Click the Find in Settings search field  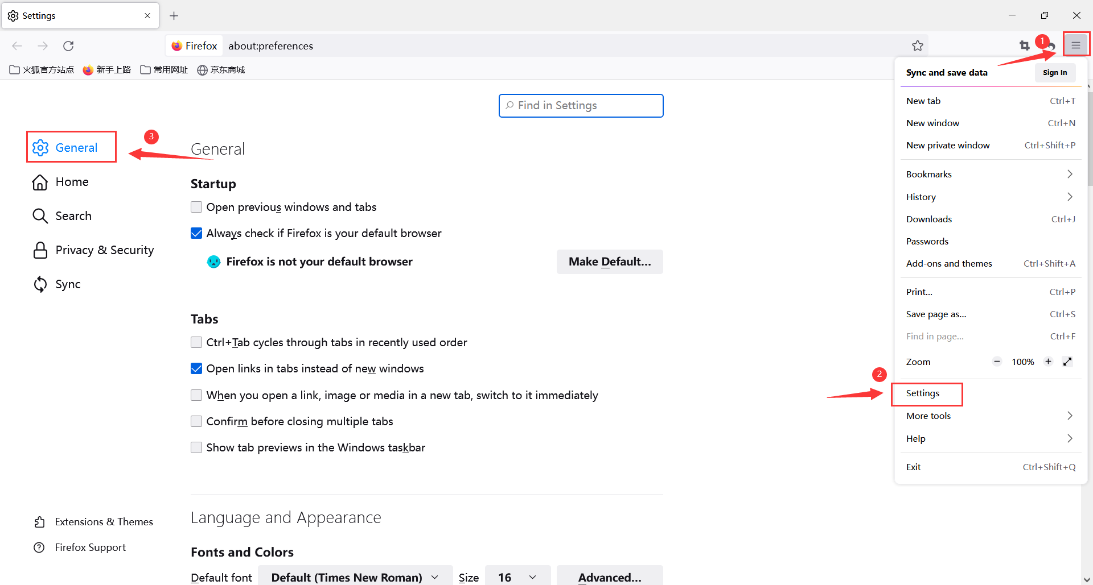[581, 106]
